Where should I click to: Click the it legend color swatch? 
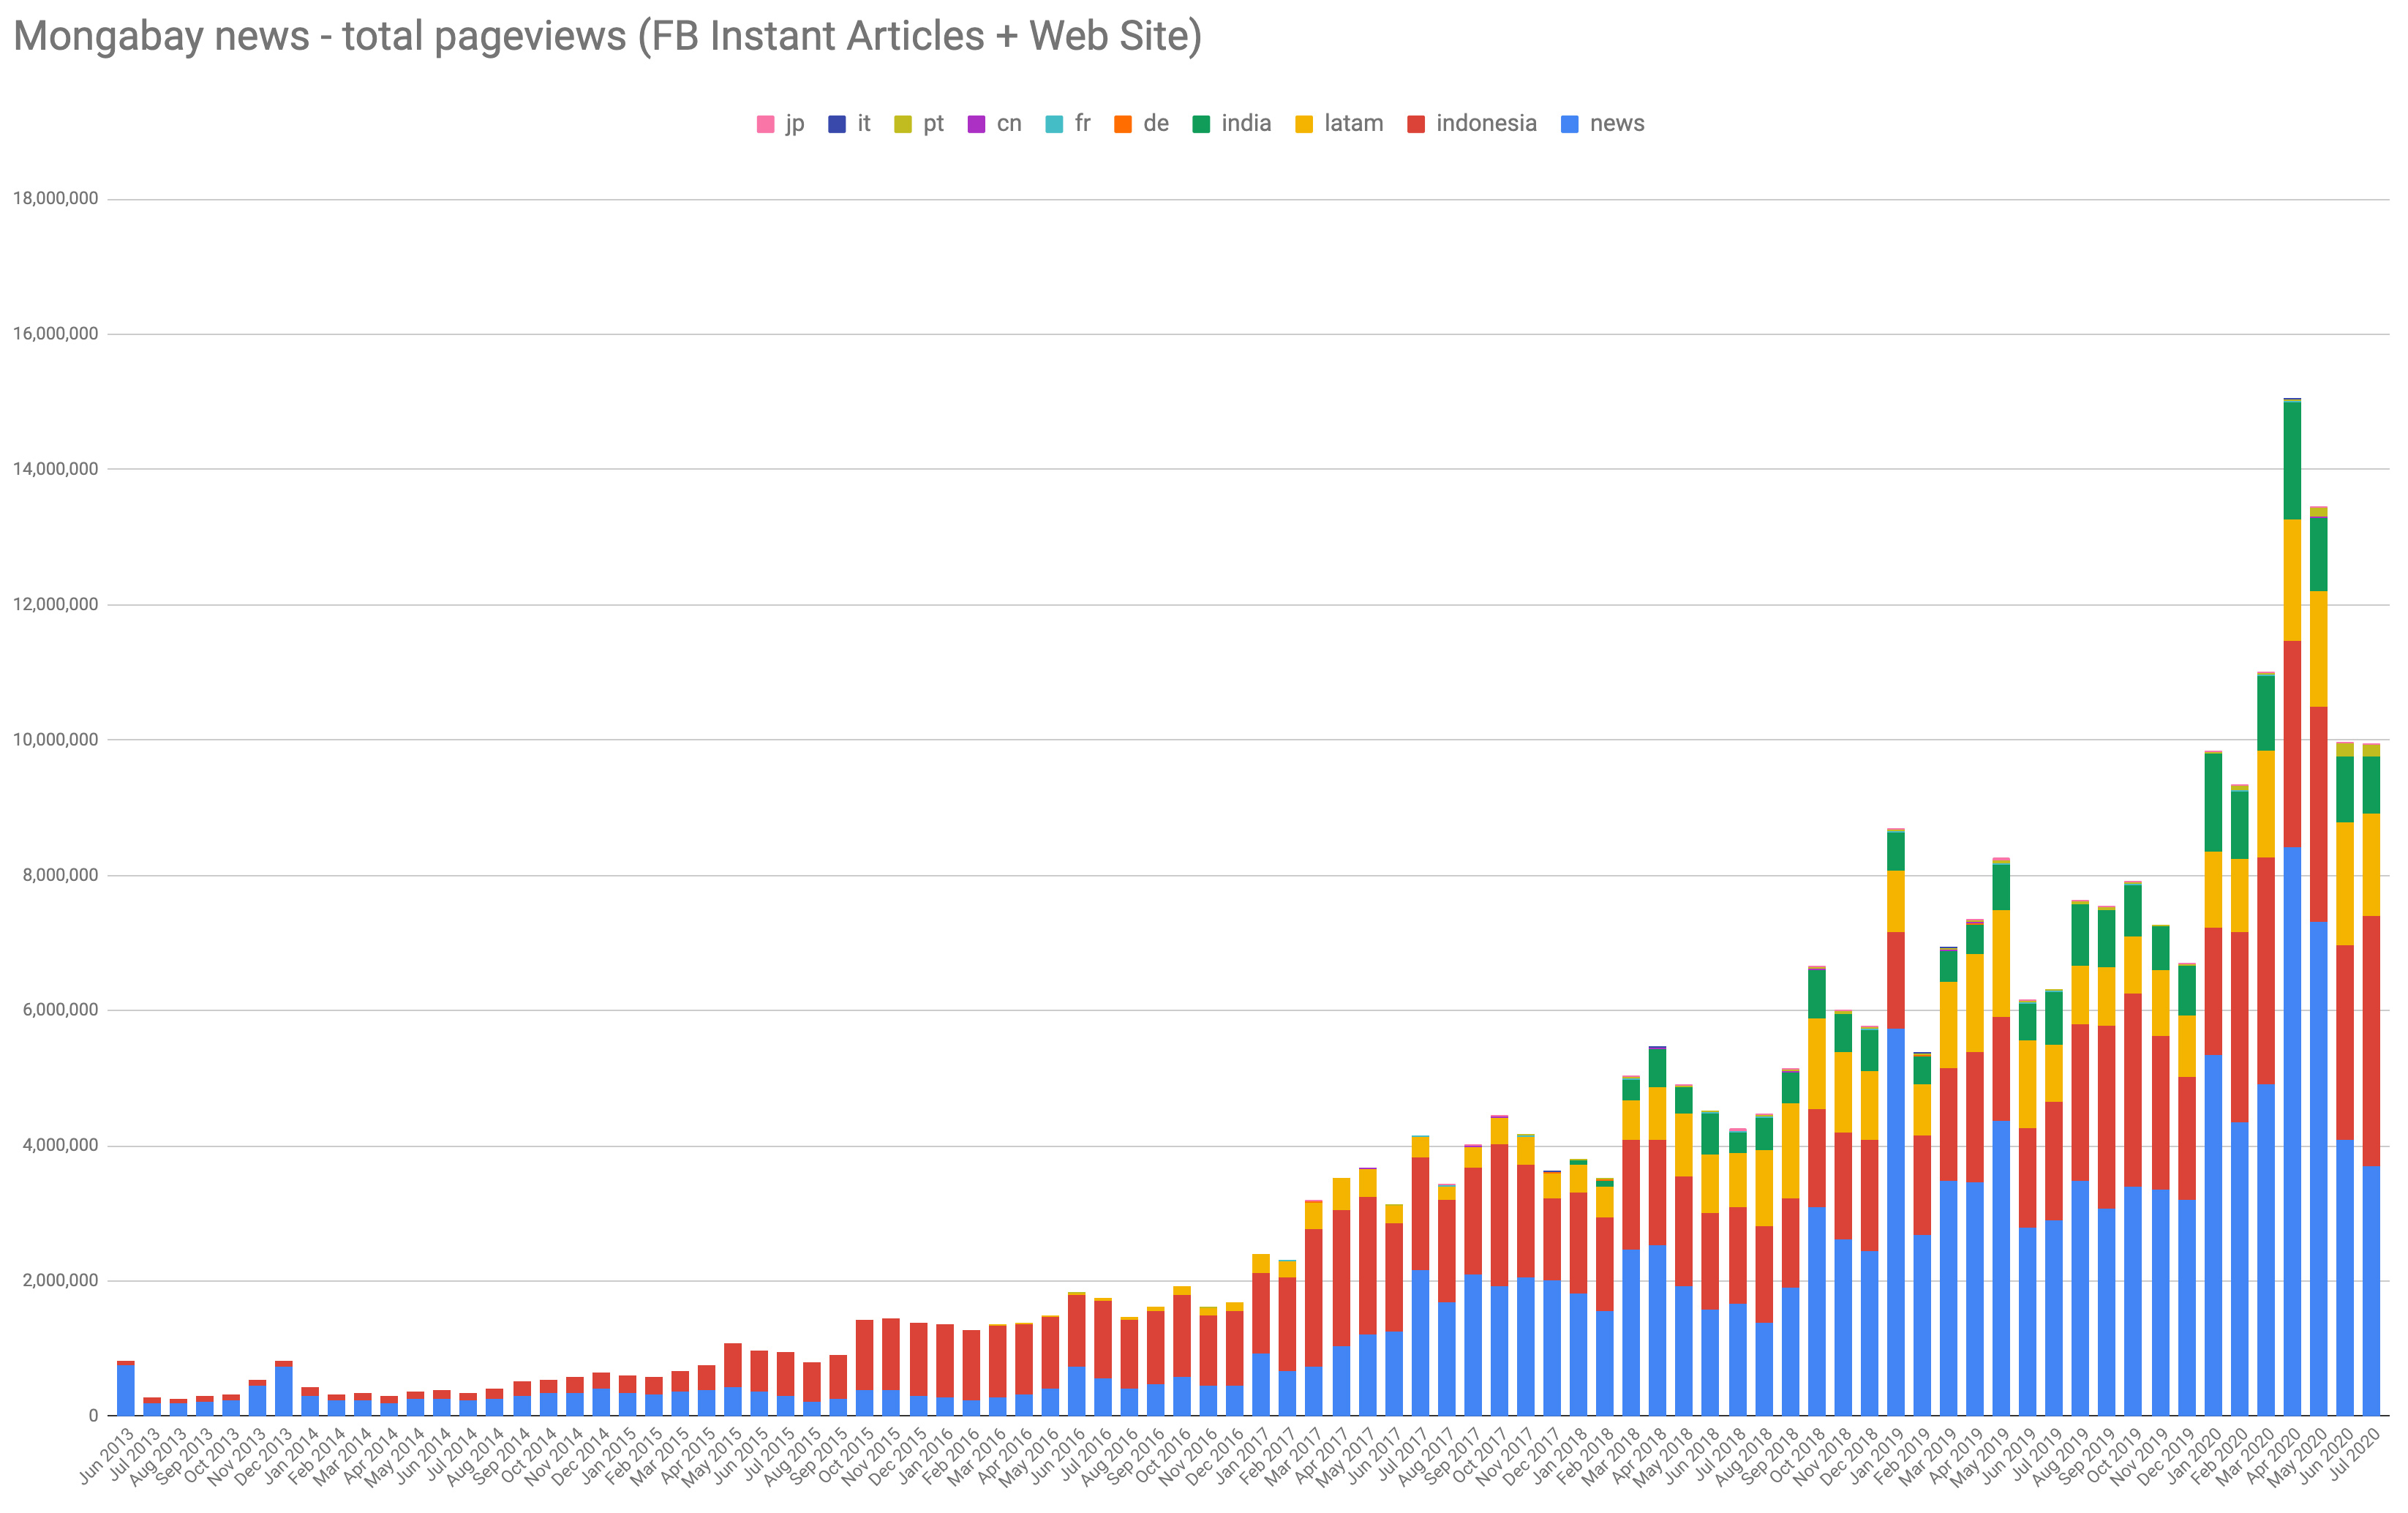click(837, 124)
